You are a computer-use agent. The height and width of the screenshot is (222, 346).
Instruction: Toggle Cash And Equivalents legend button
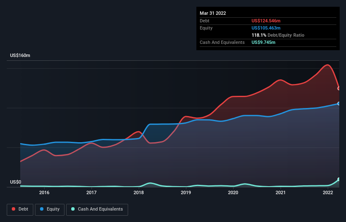(97, 209)
